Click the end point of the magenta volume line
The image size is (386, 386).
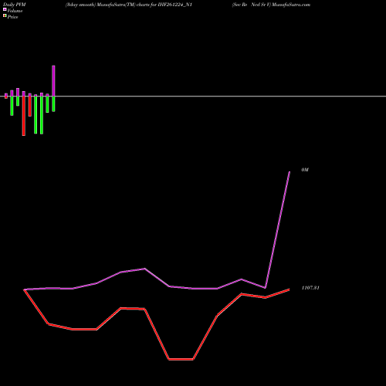point(289,171)
